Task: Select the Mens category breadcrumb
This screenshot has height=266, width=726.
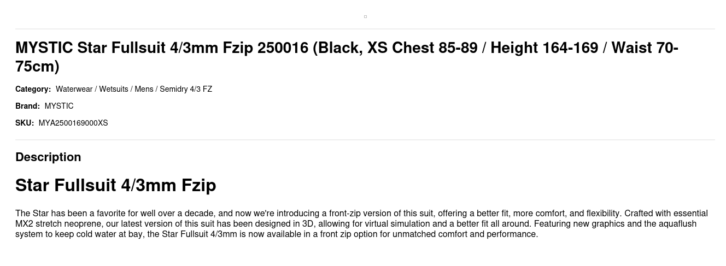Action: [x=144, y=89]
